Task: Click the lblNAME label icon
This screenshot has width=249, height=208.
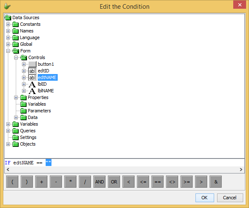Action: tap(32, 91)
